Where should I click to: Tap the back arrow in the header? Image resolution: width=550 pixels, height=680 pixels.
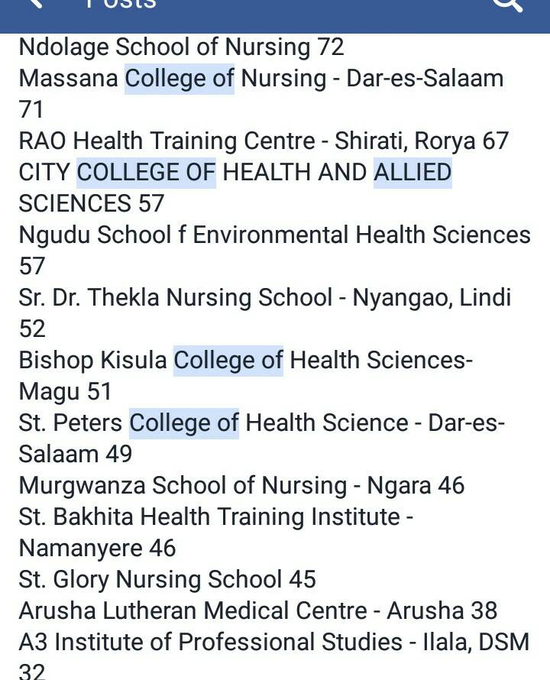35,5
